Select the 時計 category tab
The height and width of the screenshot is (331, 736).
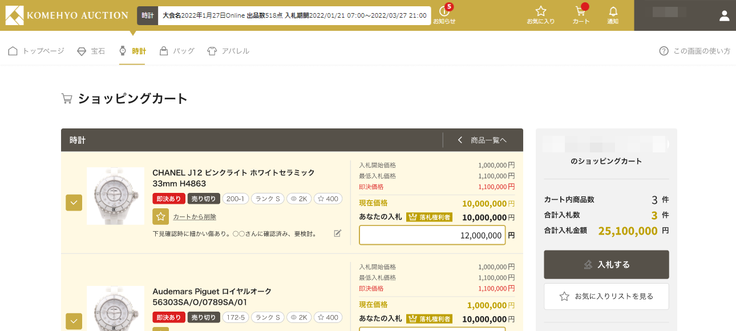click(132, 51)
